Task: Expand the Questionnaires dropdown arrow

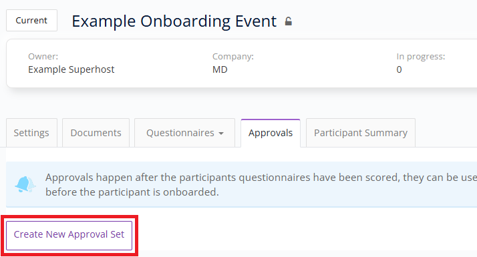Action: (221, 134)
